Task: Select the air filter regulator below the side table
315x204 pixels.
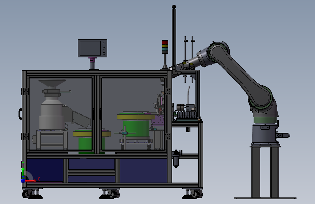Action: pyautogui.click(x=176, y=159)
